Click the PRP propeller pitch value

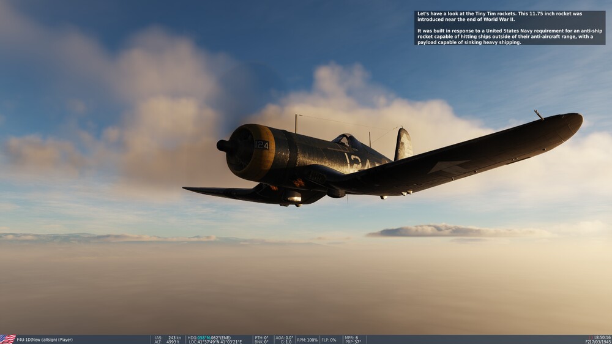[353, 342]
